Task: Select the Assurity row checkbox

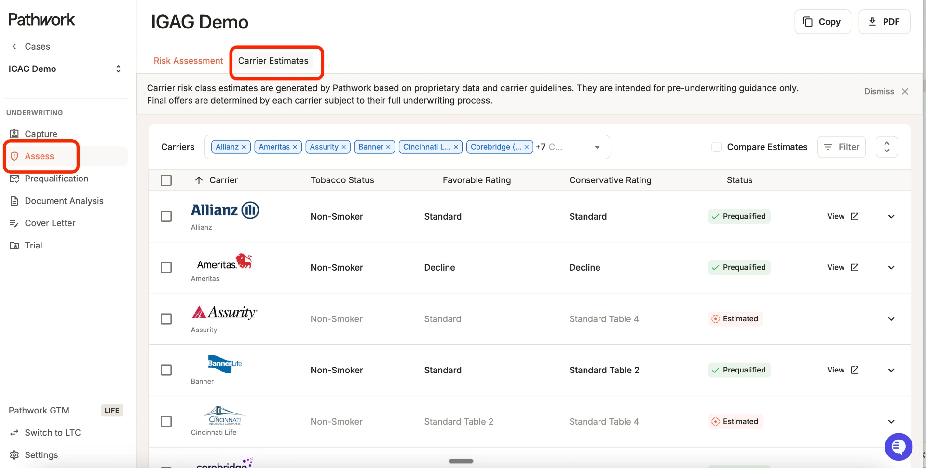Action: click(166, 319)
